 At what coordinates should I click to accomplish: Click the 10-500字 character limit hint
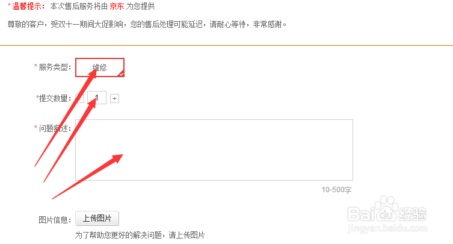[x=336, y=190]
